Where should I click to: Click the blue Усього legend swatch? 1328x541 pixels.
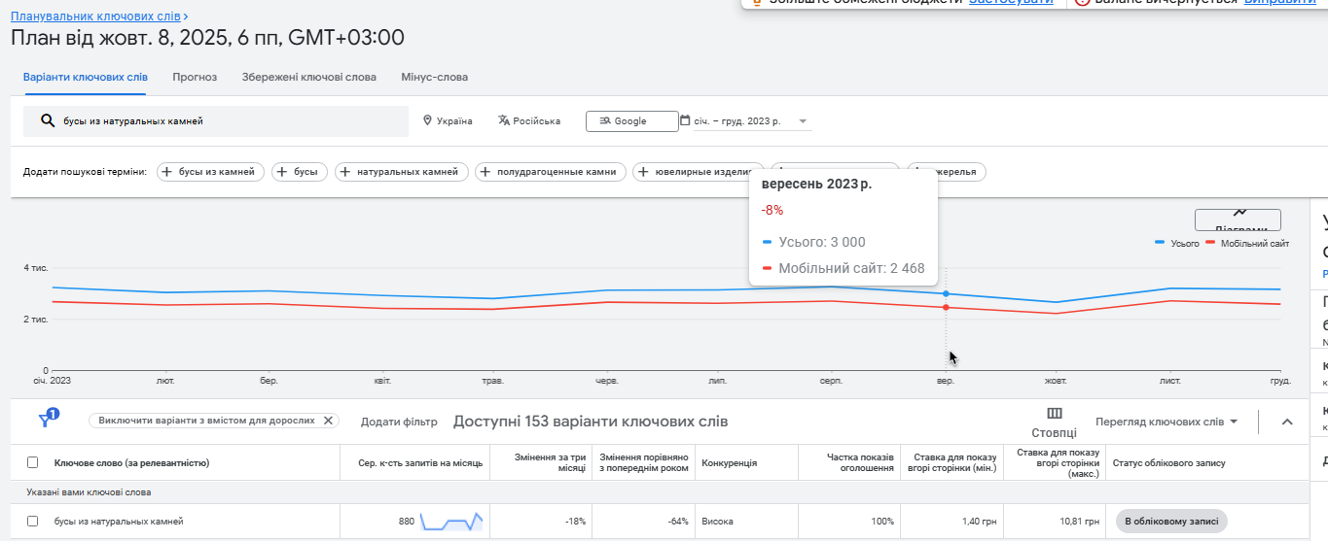coord(1160,243)
